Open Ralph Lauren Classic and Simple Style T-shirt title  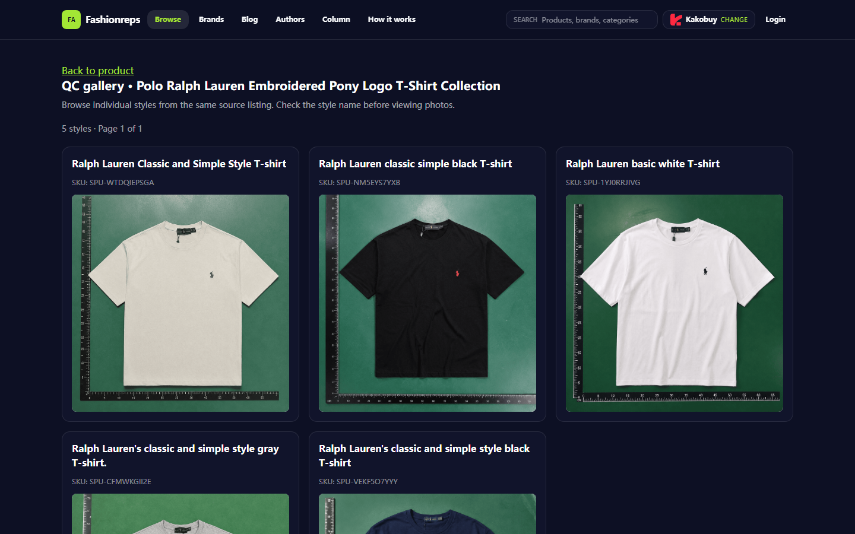tap(179, 164)
